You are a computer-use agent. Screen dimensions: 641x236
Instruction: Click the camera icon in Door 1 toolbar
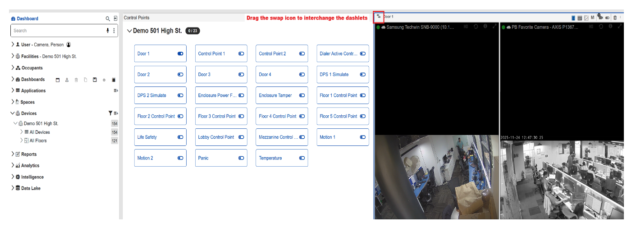(600, 17)
